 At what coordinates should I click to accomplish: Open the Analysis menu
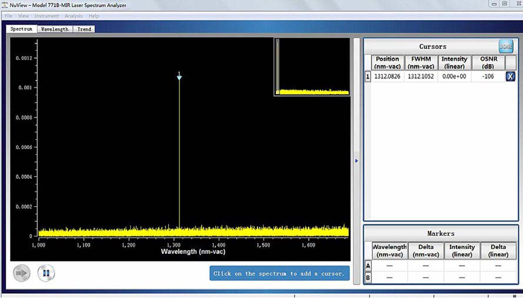point(74,16)
